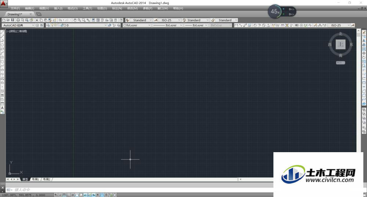Click 东 on the ViewCube compass
The height and width of the screenshot is (197, 367).
[351, 44]
